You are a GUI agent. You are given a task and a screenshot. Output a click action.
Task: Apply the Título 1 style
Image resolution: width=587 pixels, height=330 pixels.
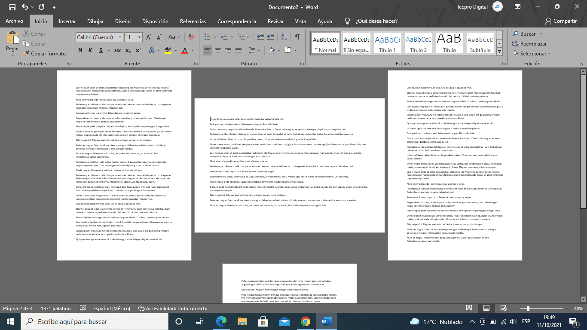point(388,43)
